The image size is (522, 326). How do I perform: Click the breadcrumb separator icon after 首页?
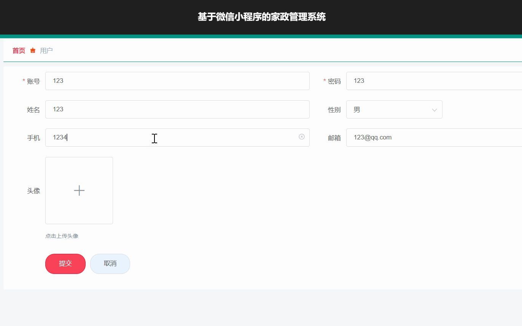click(x=33, y=51)
